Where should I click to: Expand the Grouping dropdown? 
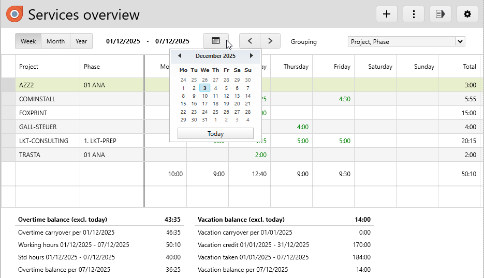pyautogui.click(x=460, y=41)
